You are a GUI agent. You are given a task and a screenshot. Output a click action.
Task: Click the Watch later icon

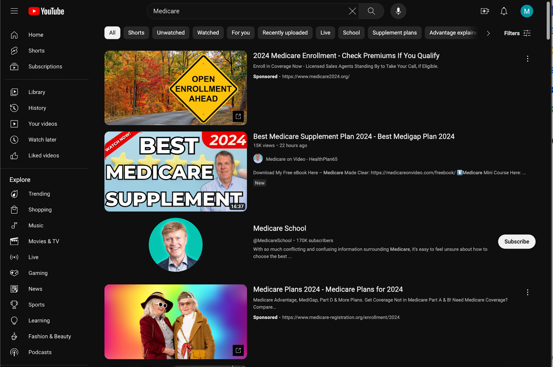[14, 140]
